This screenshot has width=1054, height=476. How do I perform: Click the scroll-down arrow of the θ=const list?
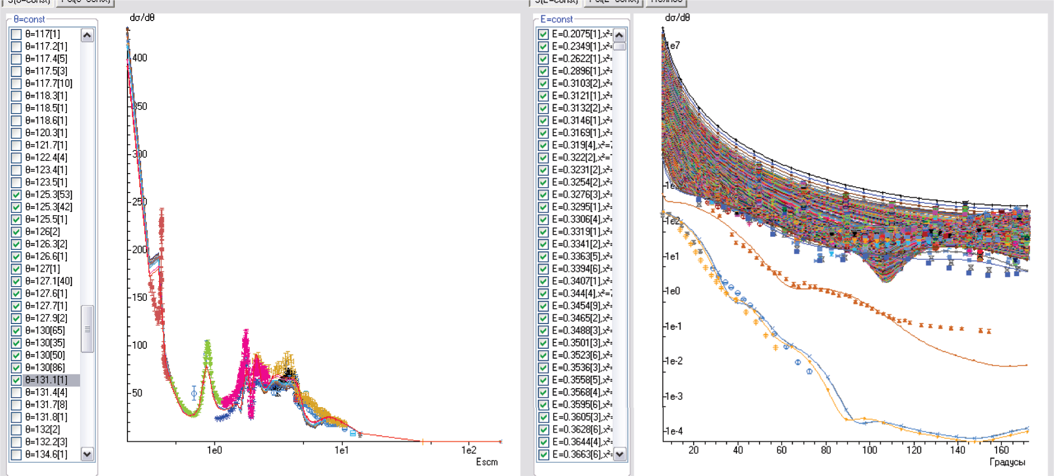click(87, 454)
